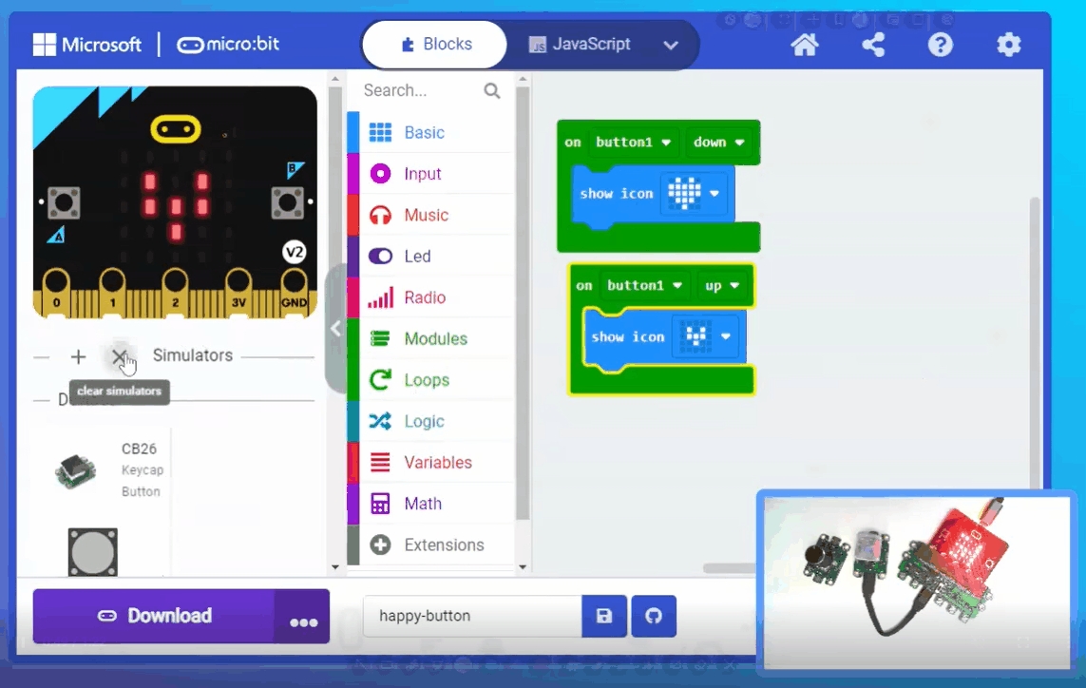Click the toolbox vertical scrollbar
Image resolution: width=1086 pixels, height=688 pixels.
(x=522, y=304)
